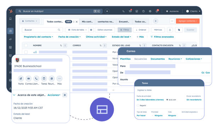218x129 pixels.
Task: Click Más actions icon on contact card
Action: [x=59, y=79]
